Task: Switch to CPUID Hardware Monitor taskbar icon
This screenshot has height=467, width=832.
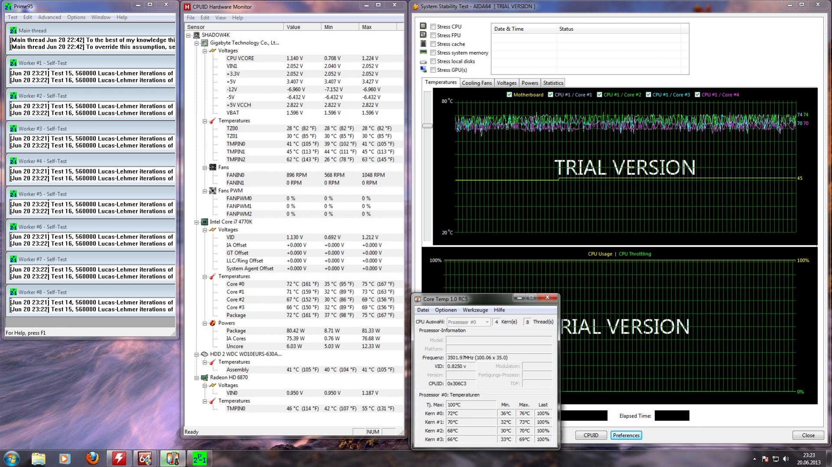Action: (119, 458)
